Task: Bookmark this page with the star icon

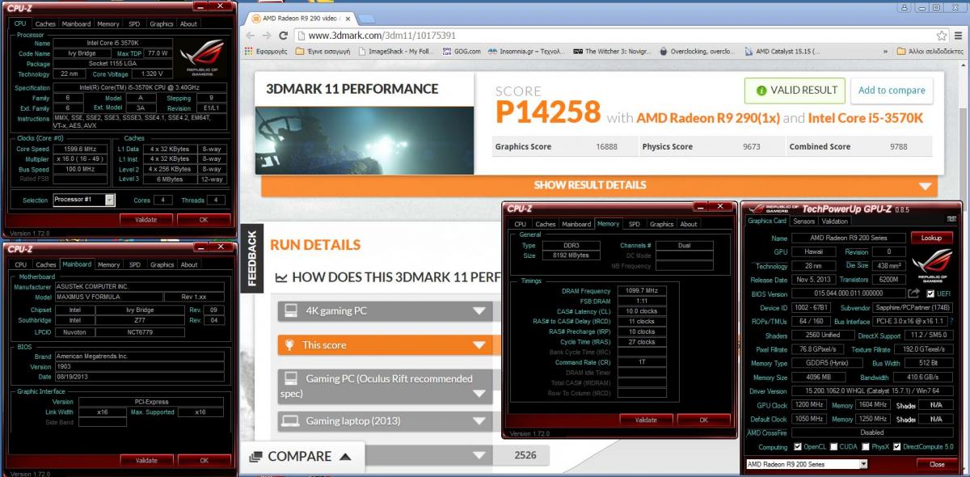Action: pyautogui.click(x=942, y=35)
